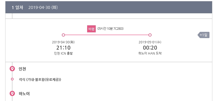Open 석식 (기내-불포함(유료제공)) meal entry

coord(40,80)
